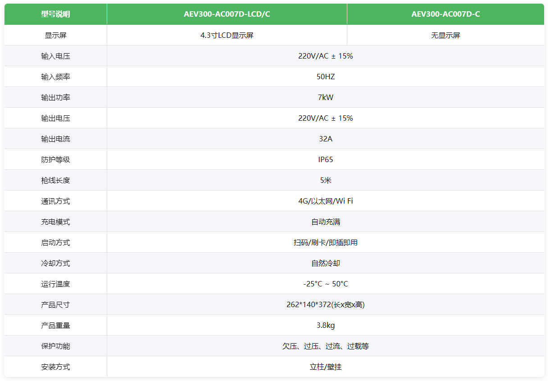The width and height of the screenshot is (550, 381).
Task: Click the 无显示屏 cell
Action: tap(445, 35)
